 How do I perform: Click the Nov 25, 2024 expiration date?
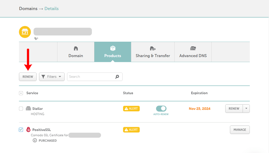click(199, 109)
